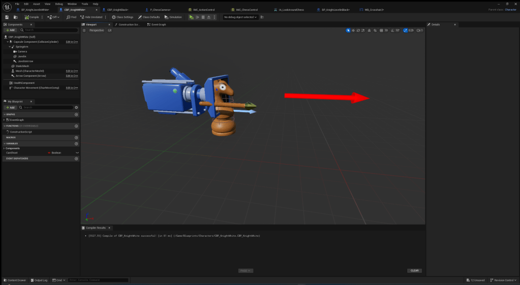Click the CanShoot Boolean type color pill
Image resolution: width=520 pixels, height=285 pixels.
pyautogui.click(x=49, y=152)
